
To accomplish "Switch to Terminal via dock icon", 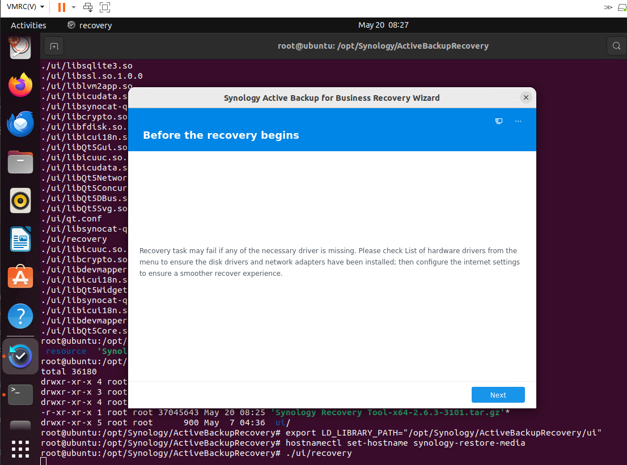I will click(x=20, y=395).
